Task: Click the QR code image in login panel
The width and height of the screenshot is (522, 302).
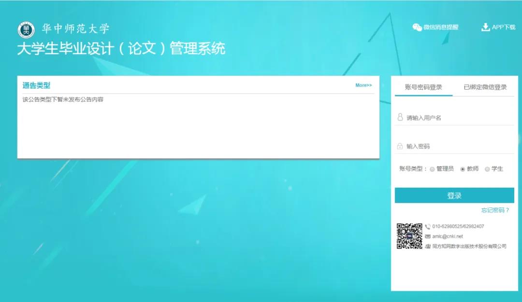Action: pos(409,236)
